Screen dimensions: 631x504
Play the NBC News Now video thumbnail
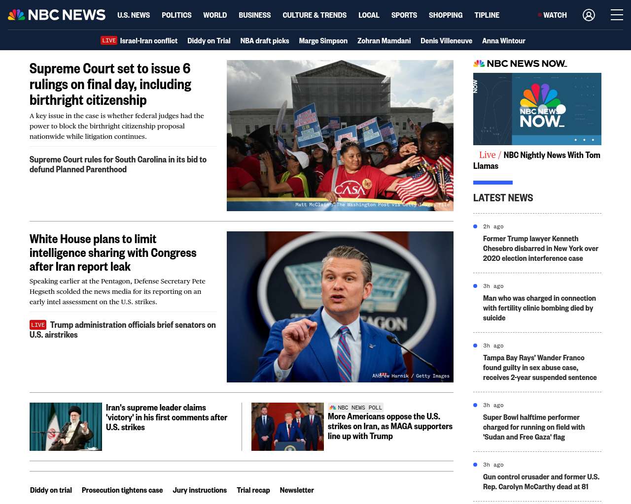tap(537, 109)
